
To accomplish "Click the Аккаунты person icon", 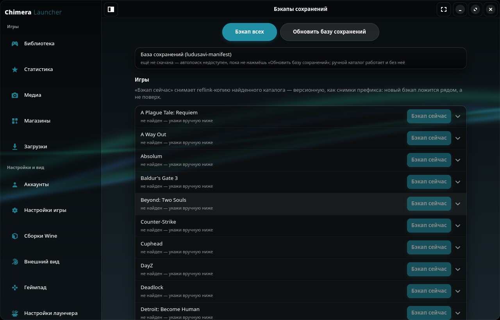I will (x=15, y=185).
